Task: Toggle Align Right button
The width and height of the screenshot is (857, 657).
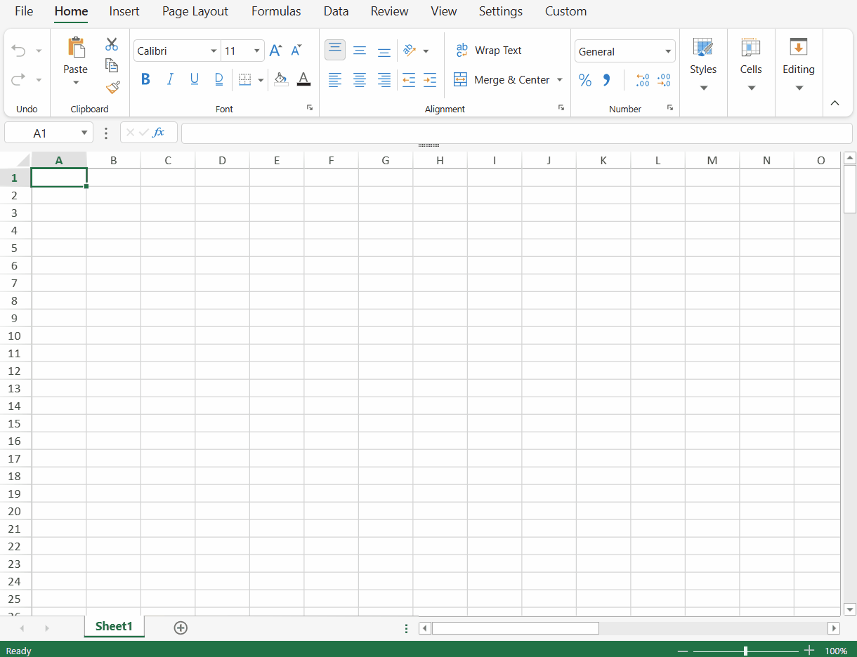Action: [x=384, y=80]
